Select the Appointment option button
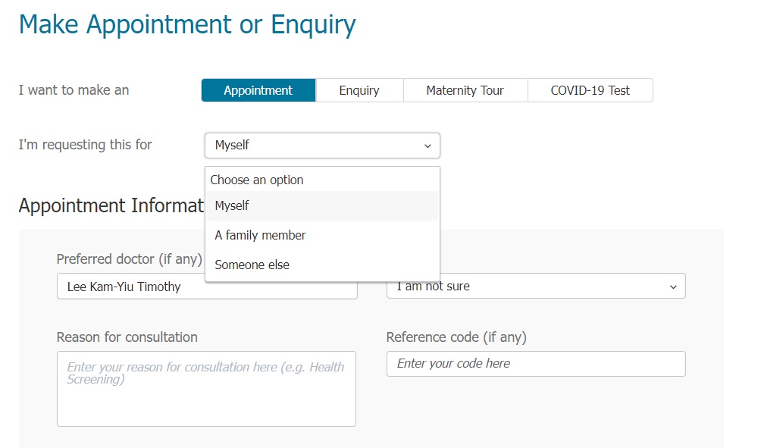Screen dimensions: 761x448 258,90
